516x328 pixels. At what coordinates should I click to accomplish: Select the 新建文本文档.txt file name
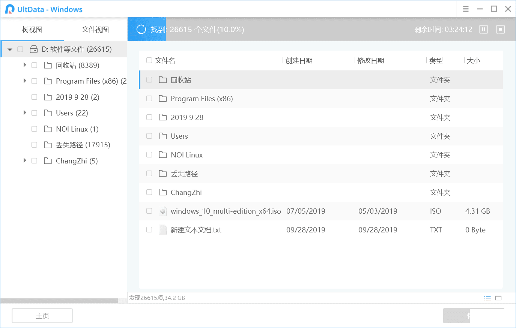(196, 230)
